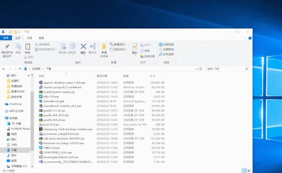Collapse the ribbon with the chevron arrow

tap(244, 38)
